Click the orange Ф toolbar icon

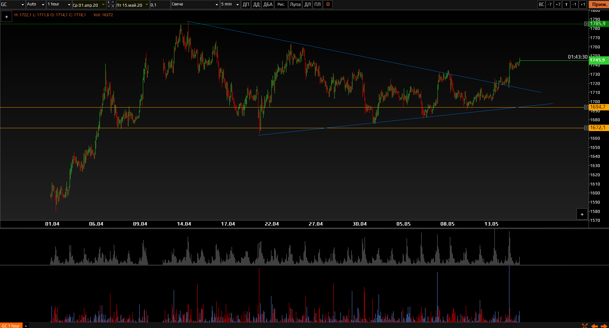pos(328,4)
